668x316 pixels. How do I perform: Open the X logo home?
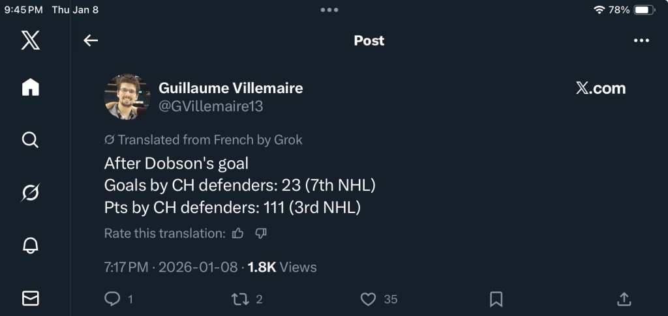[30, 40]
